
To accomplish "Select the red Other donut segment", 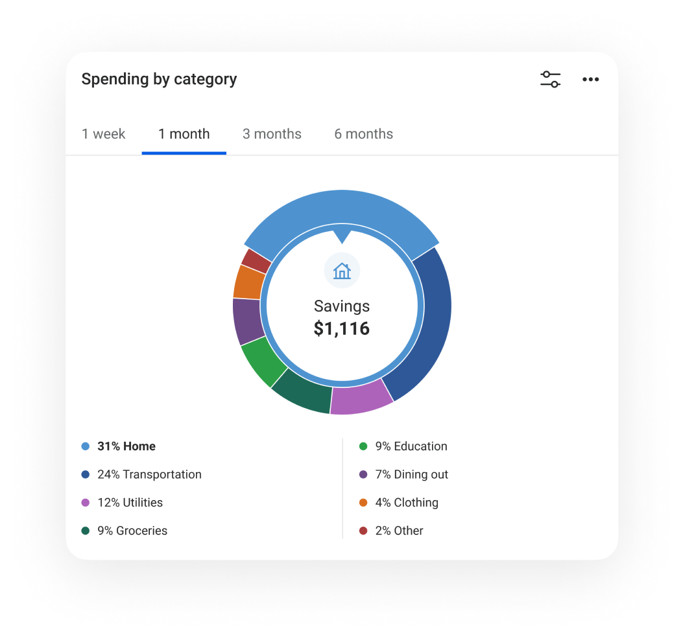I will coord(256,261).
